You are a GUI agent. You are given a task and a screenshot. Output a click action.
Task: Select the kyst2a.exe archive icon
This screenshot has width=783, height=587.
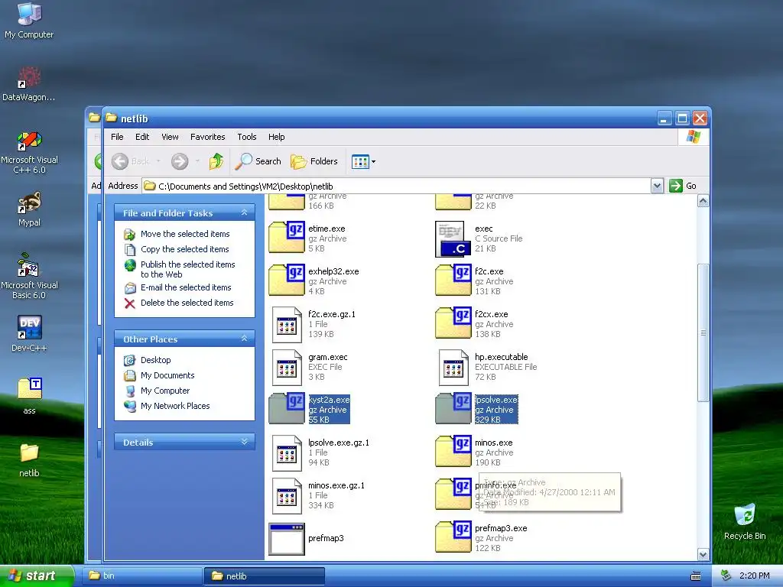tap(287, 408)
